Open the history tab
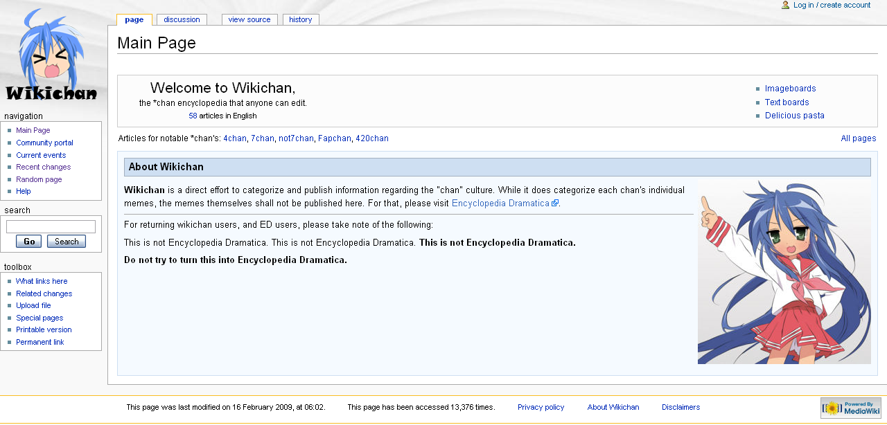This screenshot has height=425, width=887. (x=300, y=19)
